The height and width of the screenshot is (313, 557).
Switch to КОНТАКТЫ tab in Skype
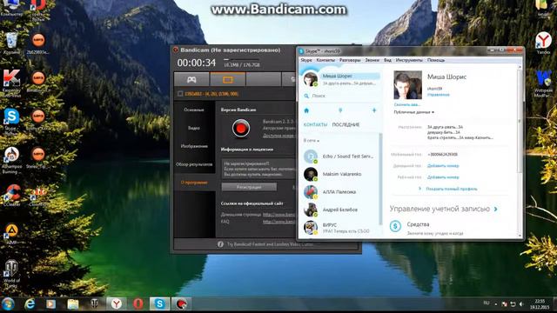point(315,124)
